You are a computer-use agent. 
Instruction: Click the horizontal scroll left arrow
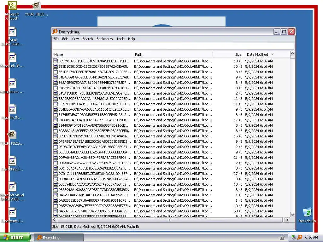click(54, 220)
